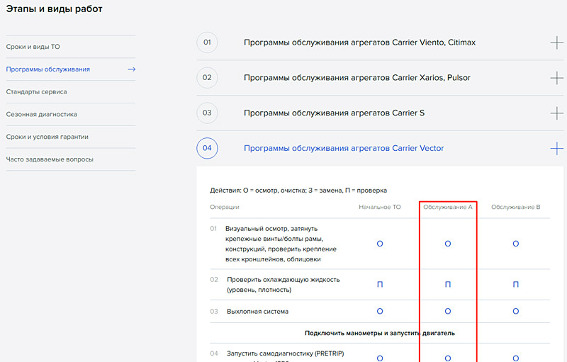Open 'Программы обслуживания агрегатов Carrier Viento, Citimax'
This screenshot has height=362, width=567.
tap(359, 43)
